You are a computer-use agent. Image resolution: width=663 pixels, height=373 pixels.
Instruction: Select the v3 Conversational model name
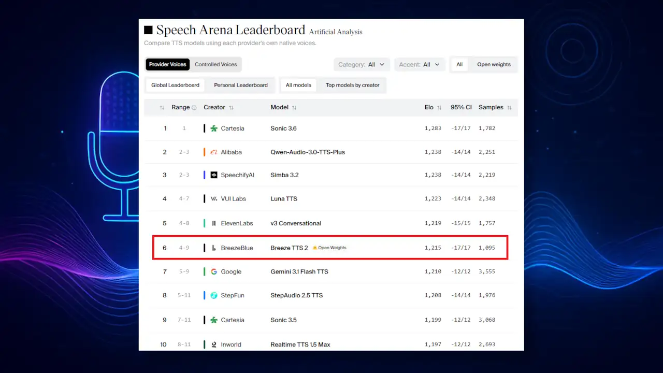[x=296, y=223]
